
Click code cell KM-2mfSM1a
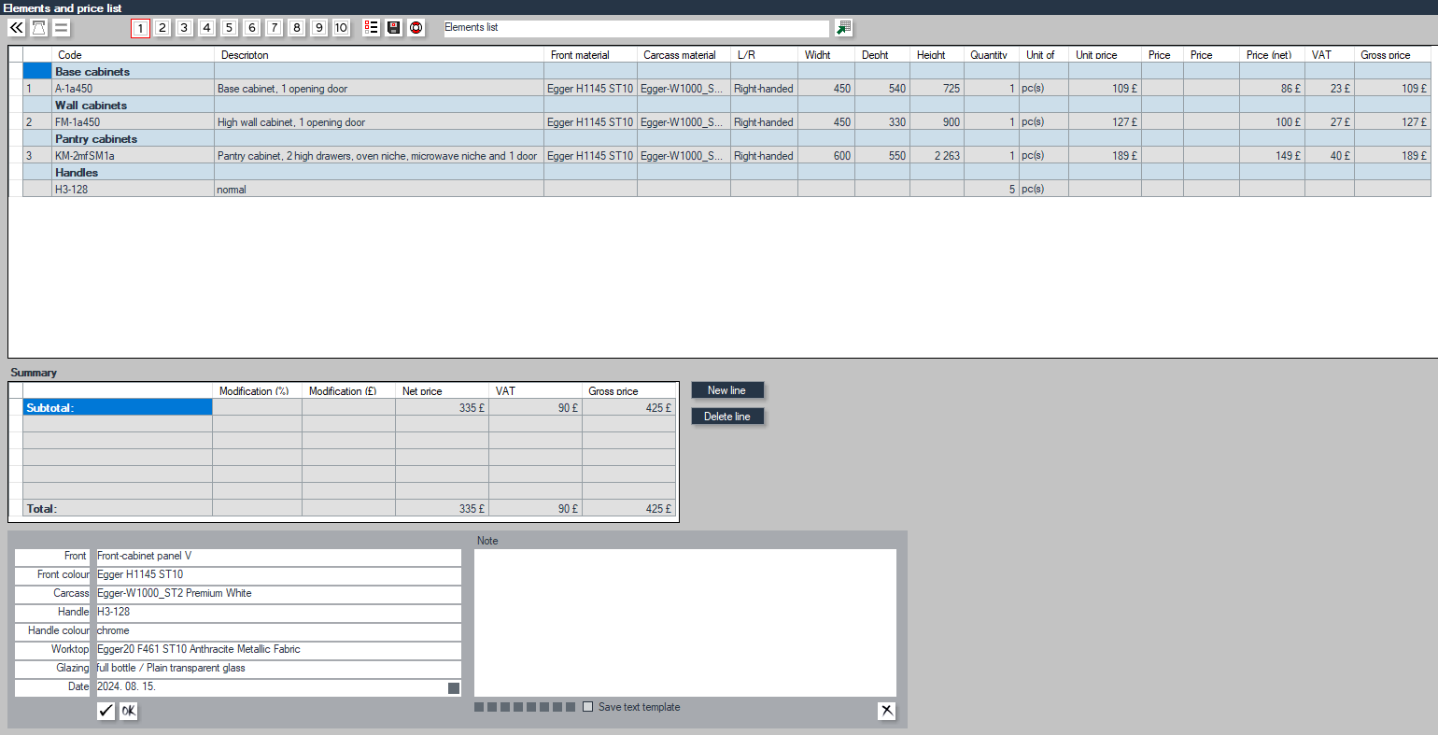[x=133, y=156]
